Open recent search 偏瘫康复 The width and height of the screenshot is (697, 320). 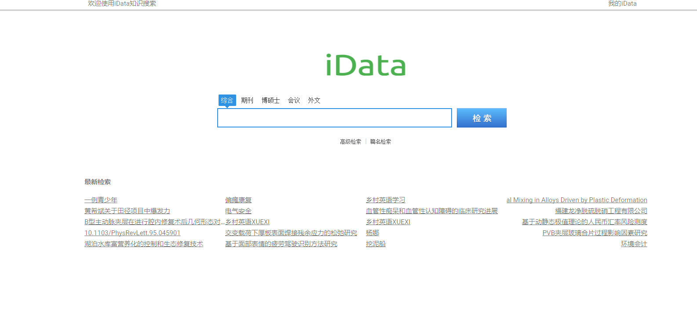coord(238,200)
